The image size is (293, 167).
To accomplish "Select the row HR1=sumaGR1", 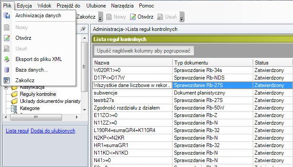I will (193, 145).
